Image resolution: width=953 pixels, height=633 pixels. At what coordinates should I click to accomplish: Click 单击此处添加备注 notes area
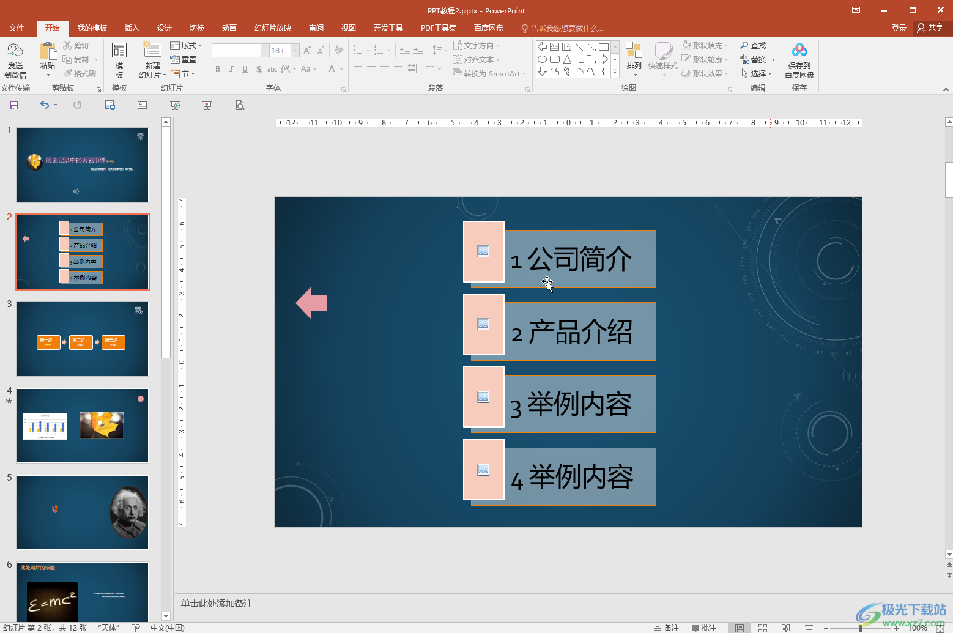[217, 604]
